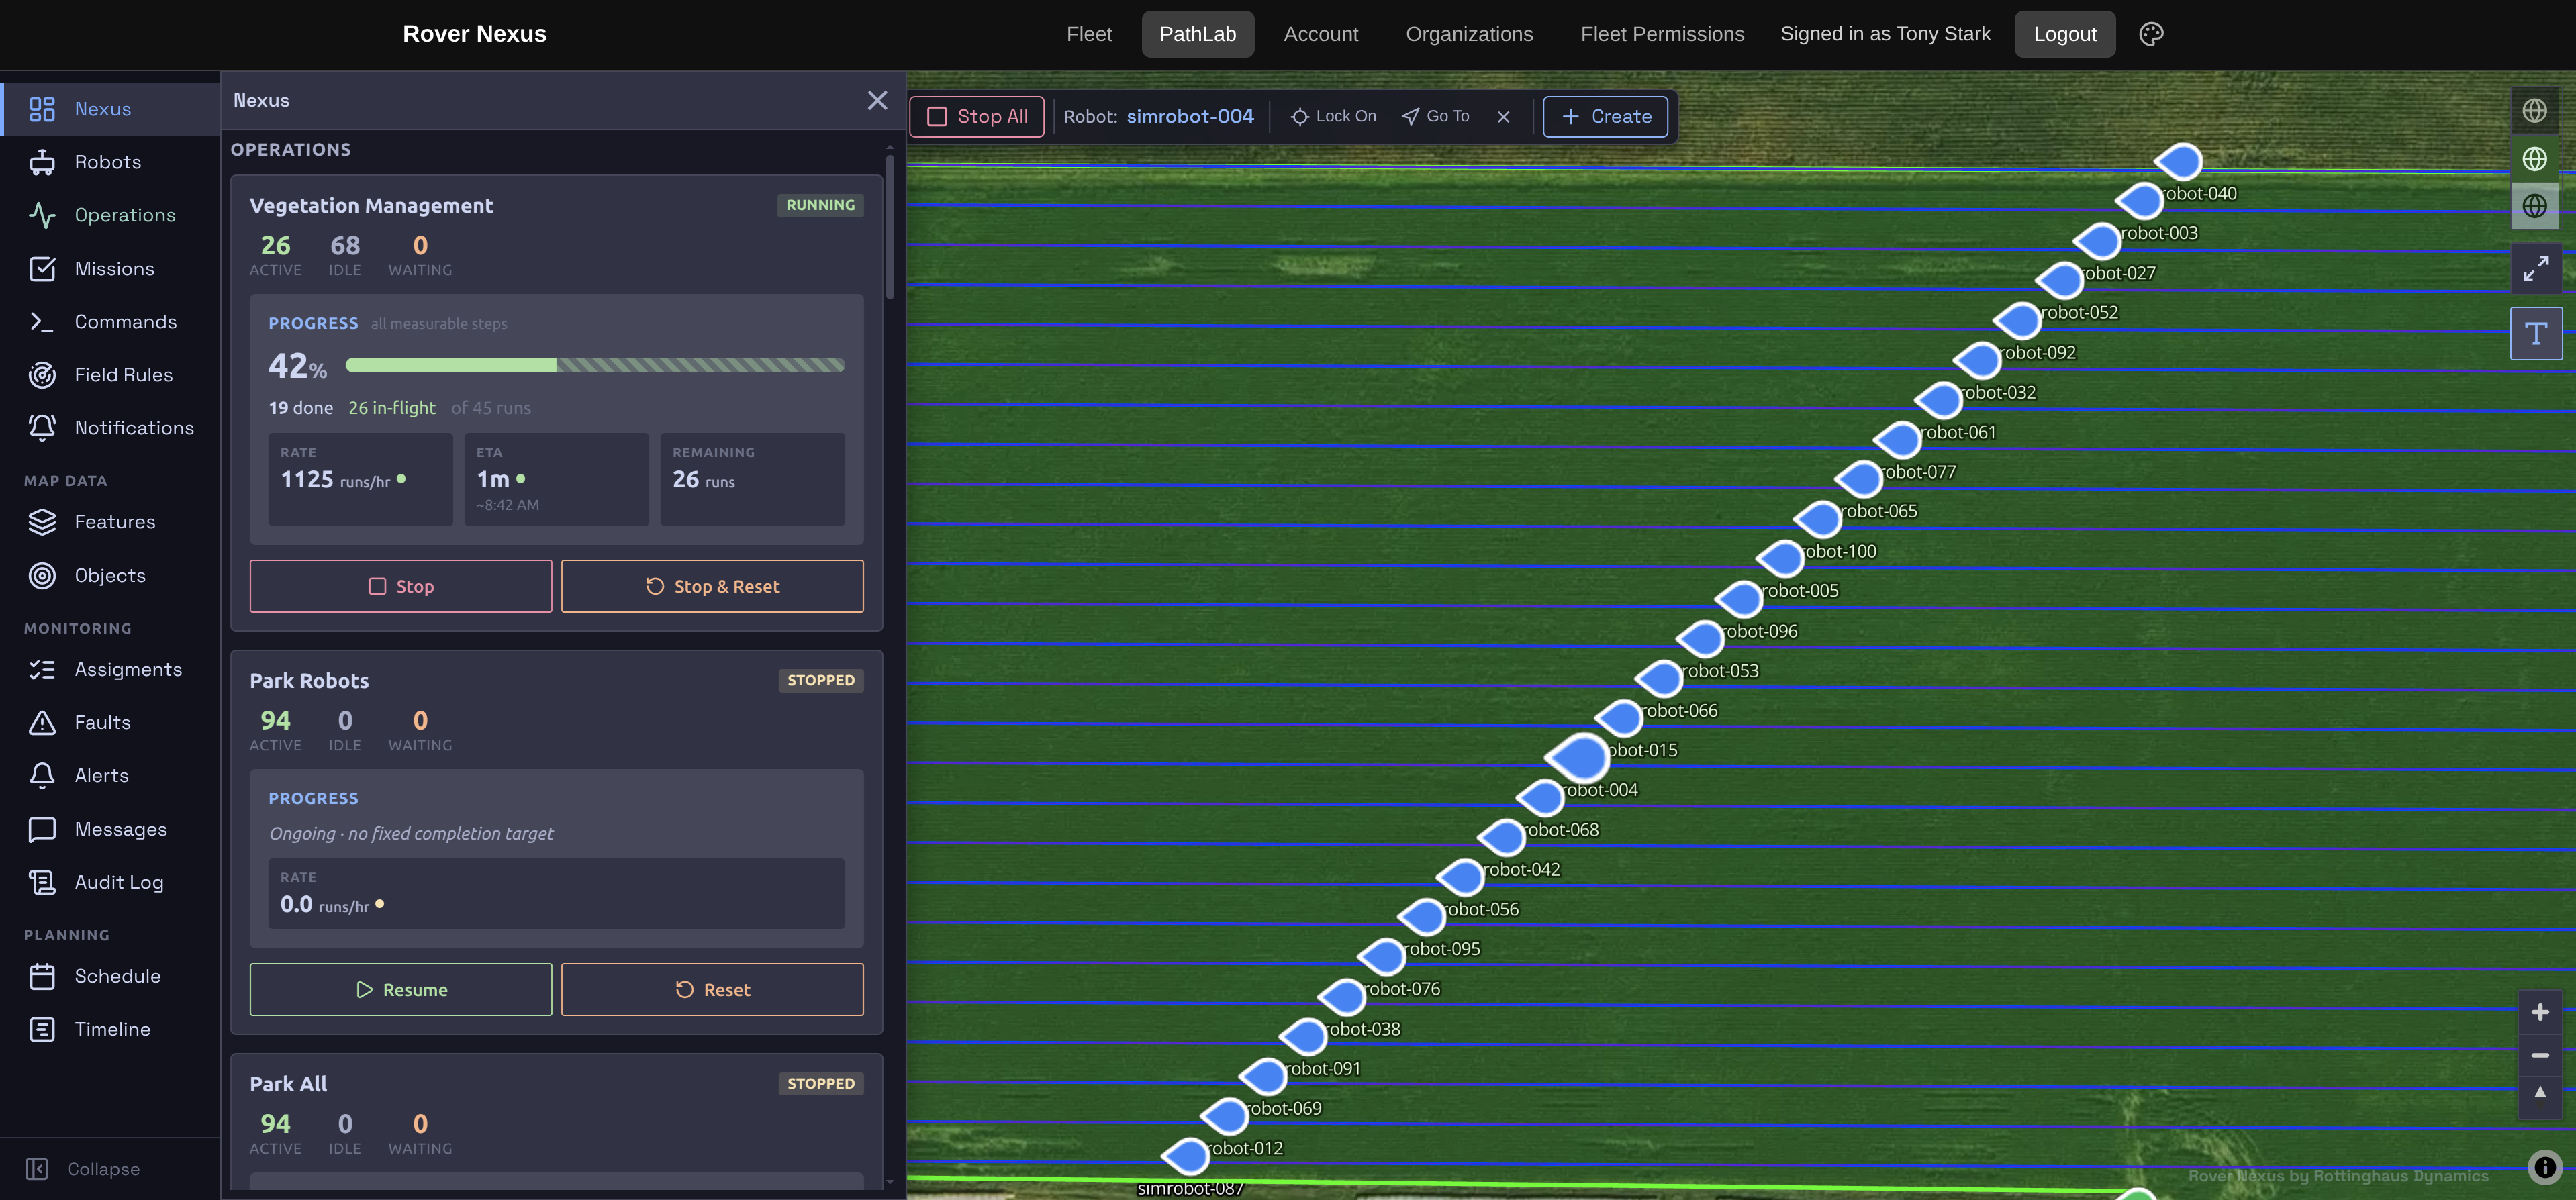Viewport: 2576px width, 1200px height.
Task: Select the first globe map layer button
Action: (2534, 111)
